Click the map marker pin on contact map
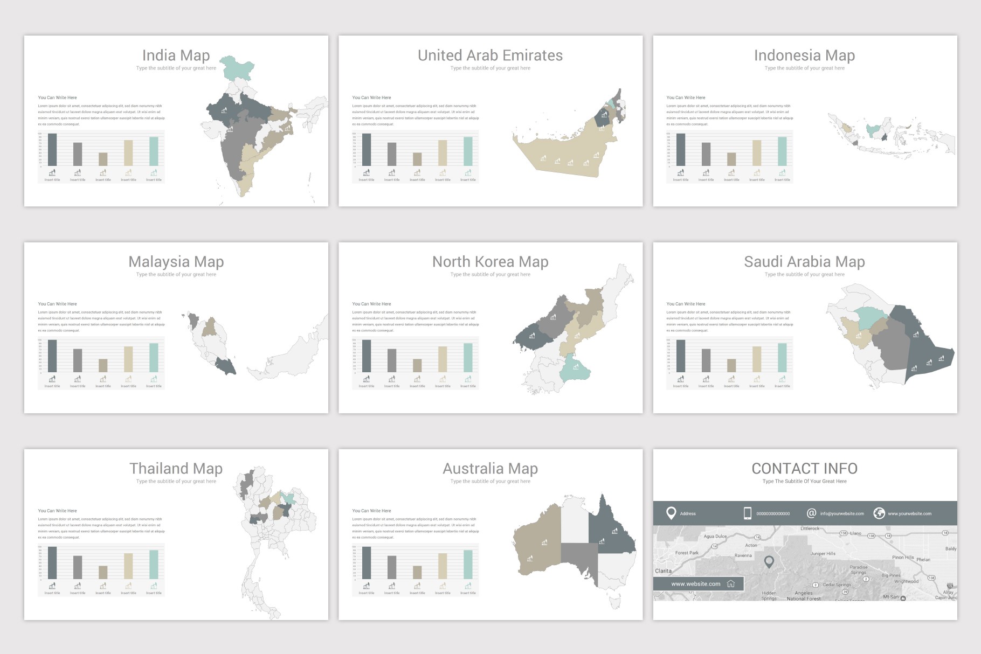The height and width of the screenshot is (654, 981). [x=769, y=562]
